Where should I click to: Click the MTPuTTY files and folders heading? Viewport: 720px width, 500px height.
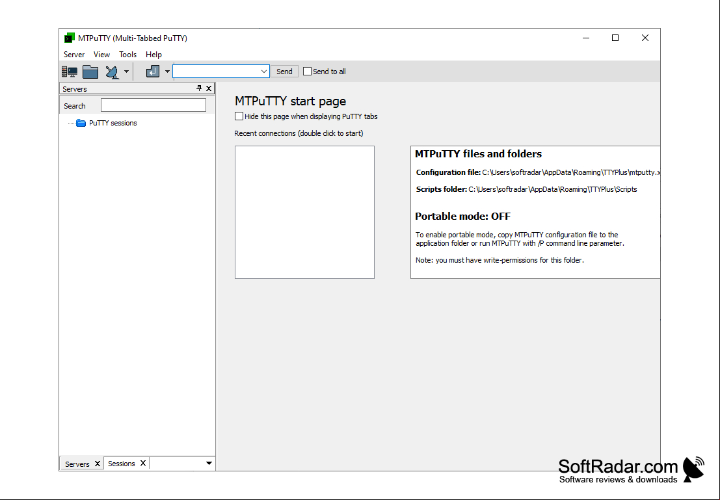coord(478,154)
